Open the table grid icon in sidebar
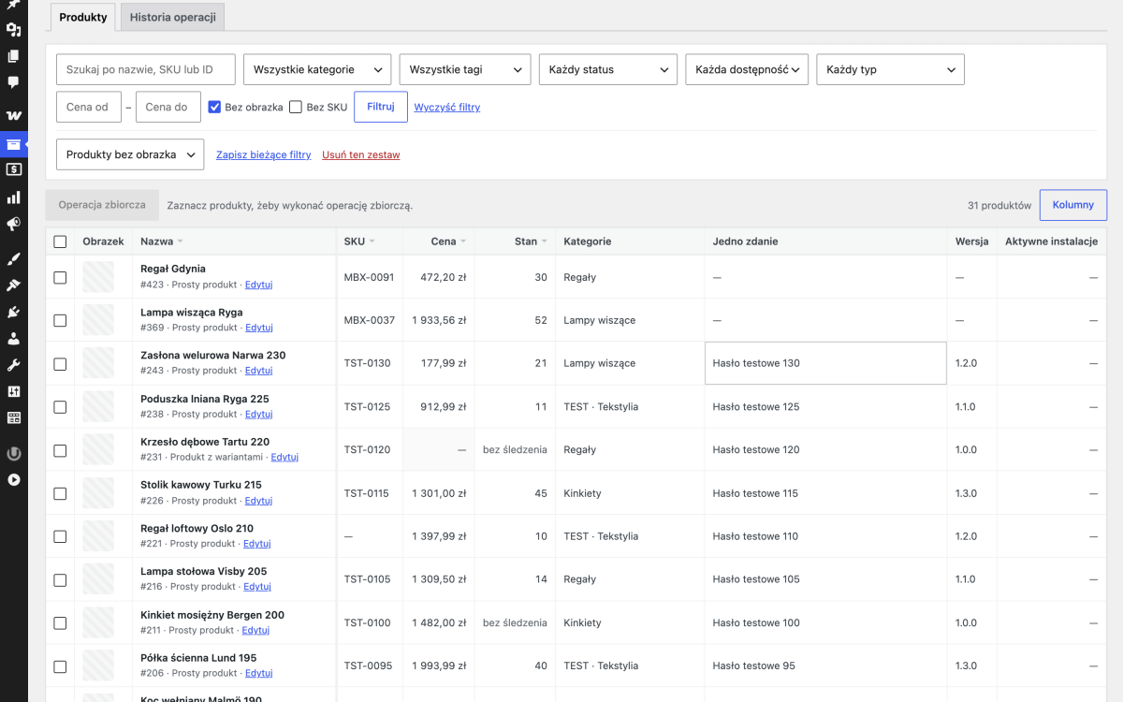Screen dimensions: 1123x702 click(x=14, y=418)
